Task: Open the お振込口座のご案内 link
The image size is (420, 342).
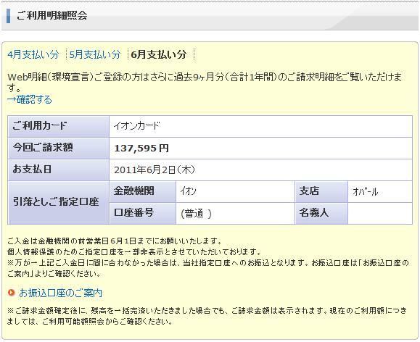Action: (60, 293)
